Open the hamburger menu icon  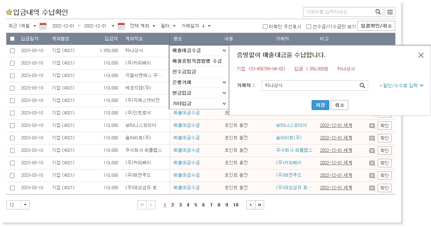pos(390,12)
